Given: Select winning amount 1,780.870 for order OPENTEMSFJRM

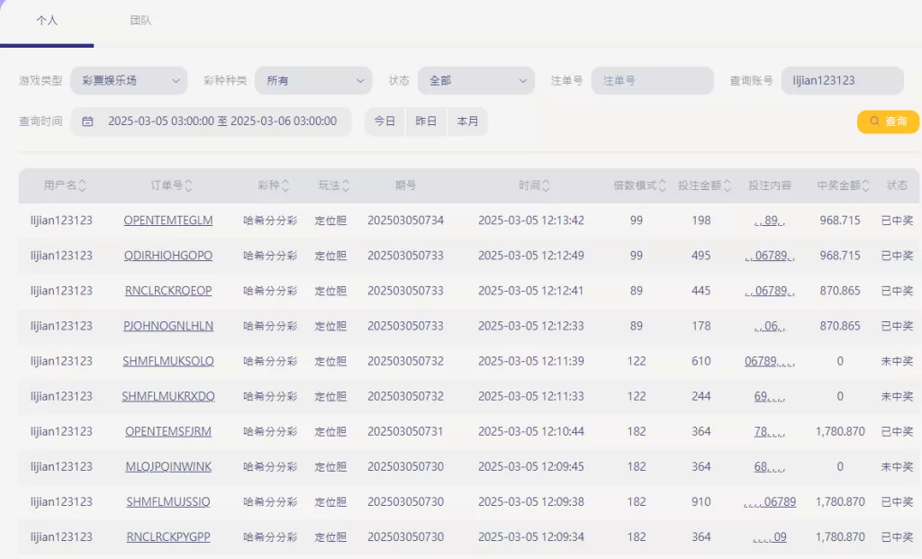Looking at the screenshot, I should (840, 431).
